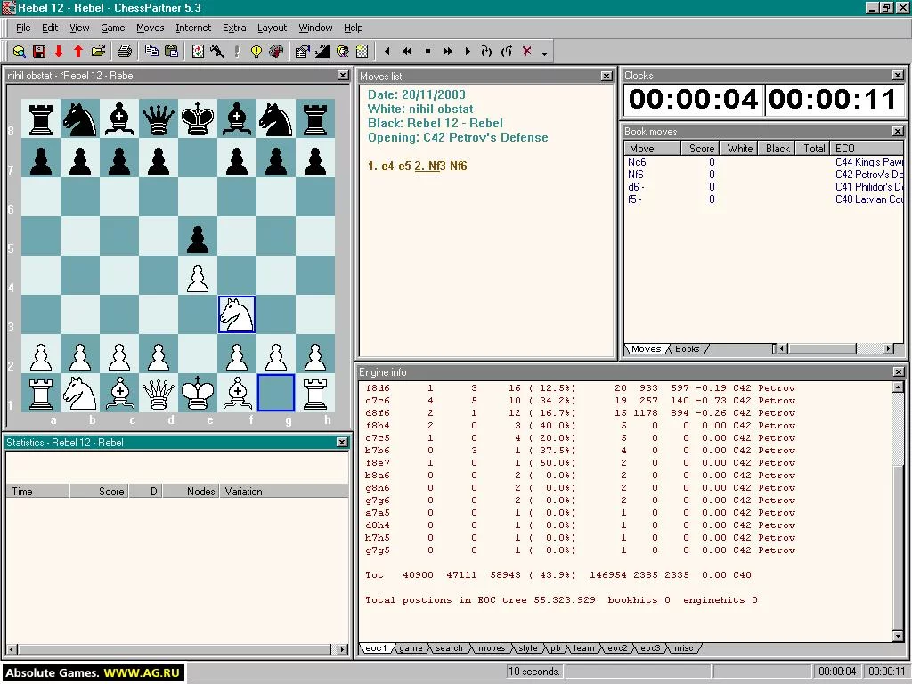Click the ECO column header in Book moves
The width and height of the screenshot is (912, 684).
point(867,149)
